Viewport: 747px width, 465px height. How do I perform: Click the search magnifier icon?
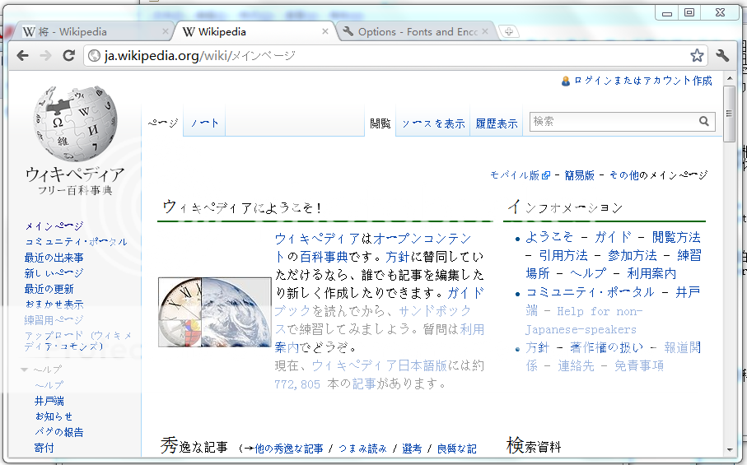tap(704, 121)
